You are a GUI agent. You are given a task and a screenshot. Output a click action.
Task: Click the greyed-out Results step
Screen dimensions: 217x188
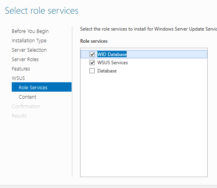[19, 116]
